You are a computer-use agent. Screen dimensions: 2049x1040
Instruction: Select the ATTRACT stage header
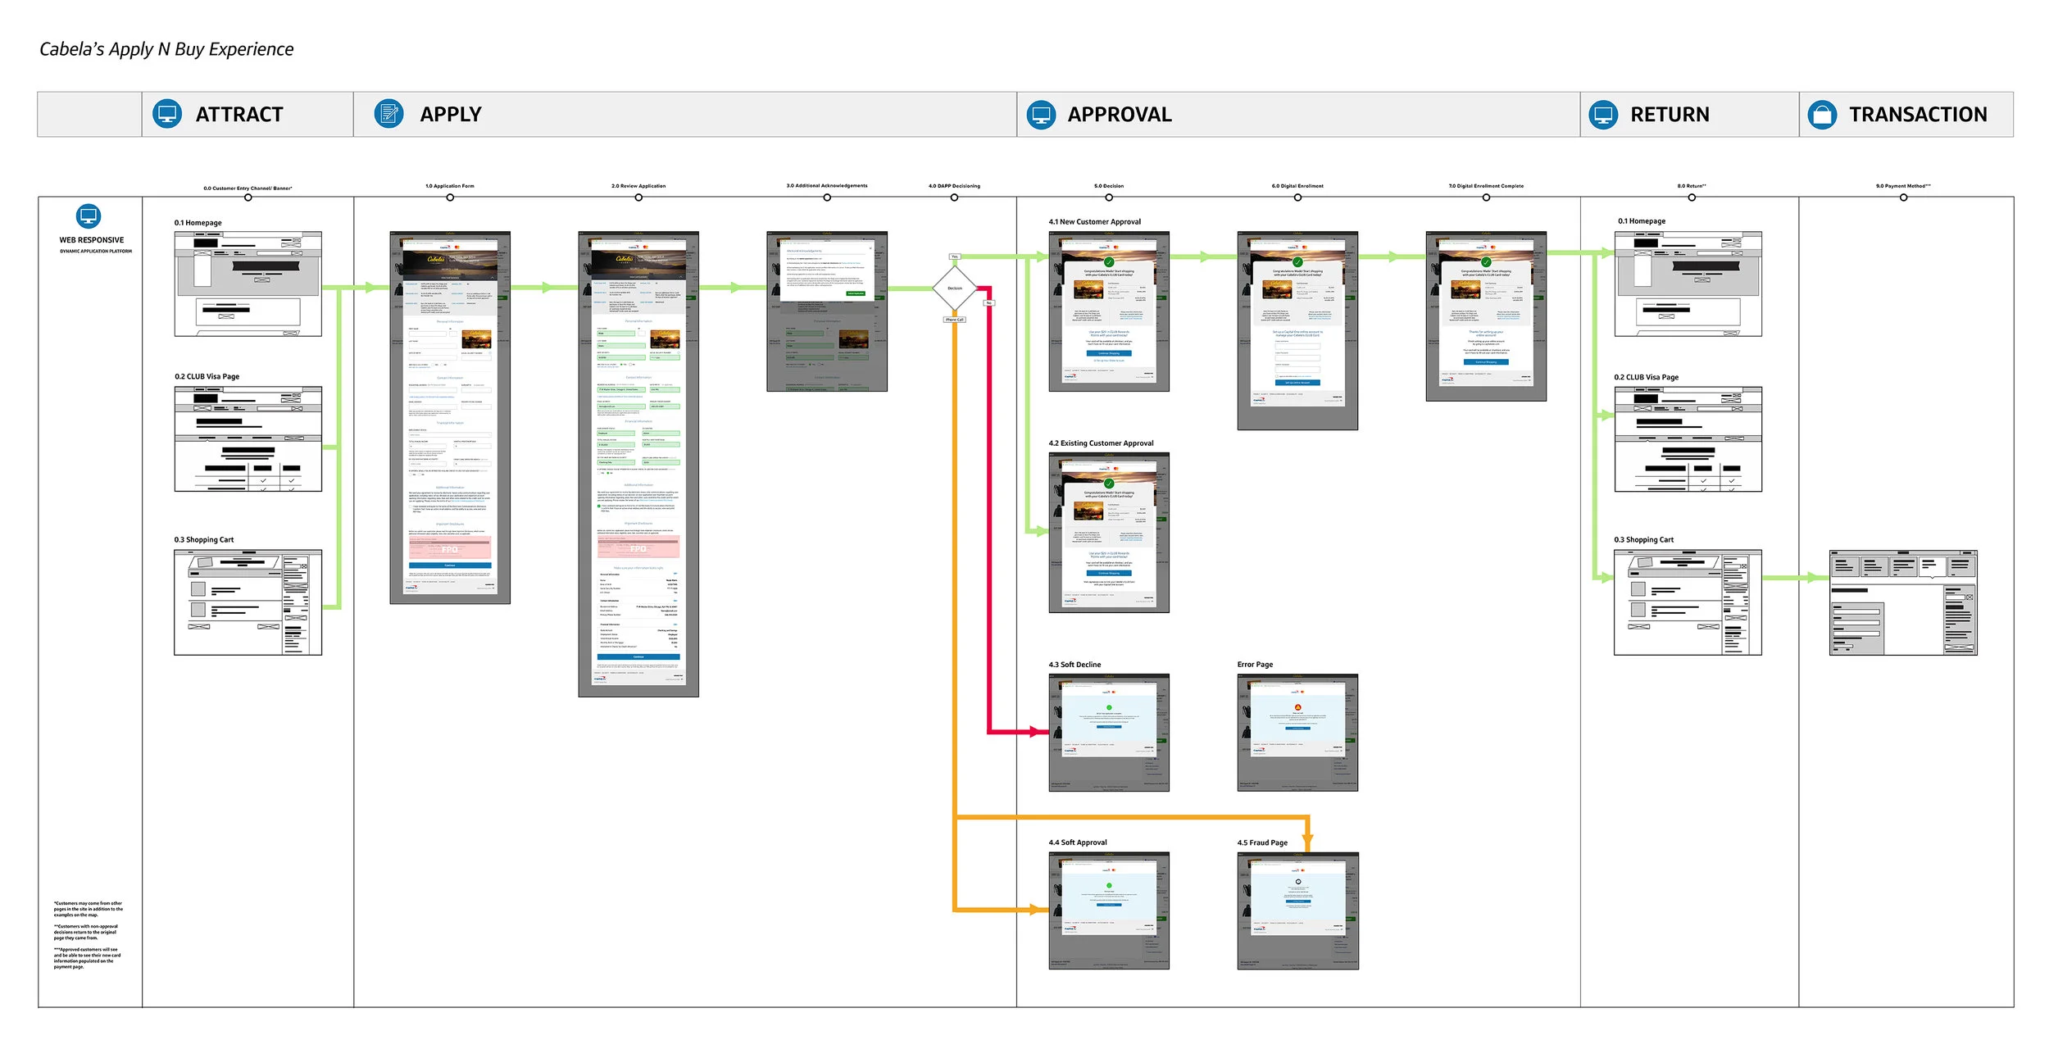[x=248, y=114]
